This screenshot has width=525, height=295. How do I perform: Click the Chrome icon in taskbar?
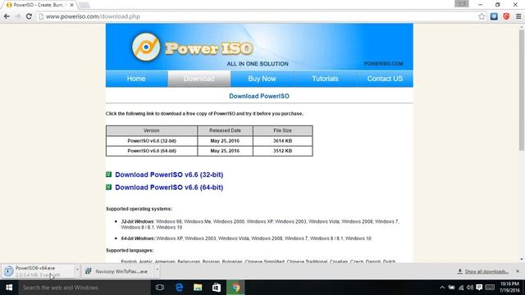pos(235,288)
